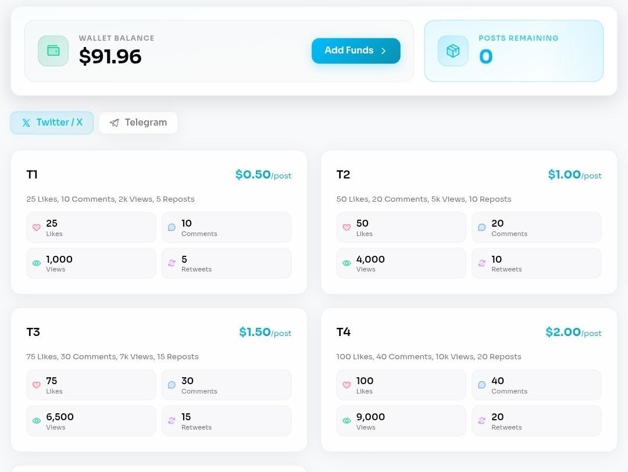Click the POSTS REMAINING label
The height and width of the screenshot is (472, 628).
click(519, 38)
